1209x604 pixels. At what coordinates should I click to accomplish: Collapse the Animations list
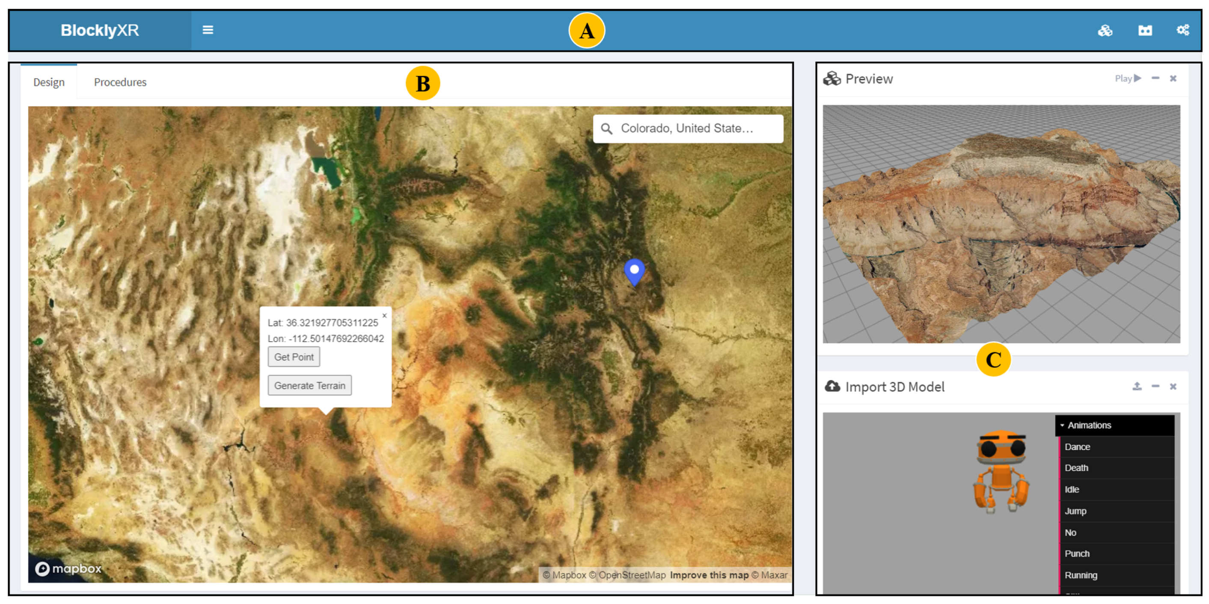coord(1088,425)
